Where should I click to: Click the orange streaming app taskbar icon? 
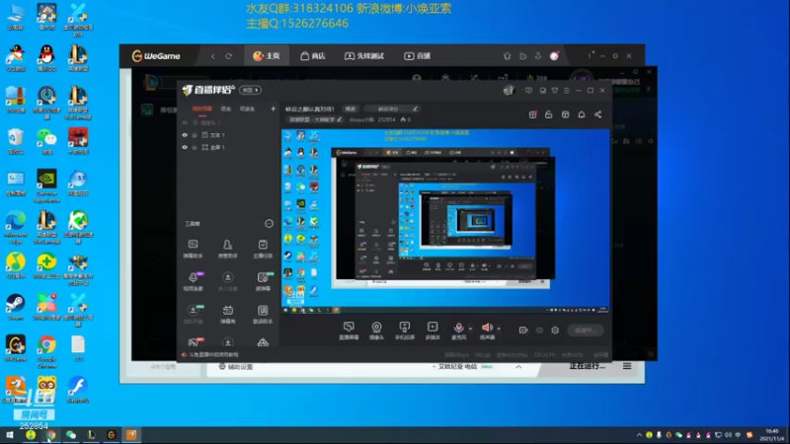[131, 435]
